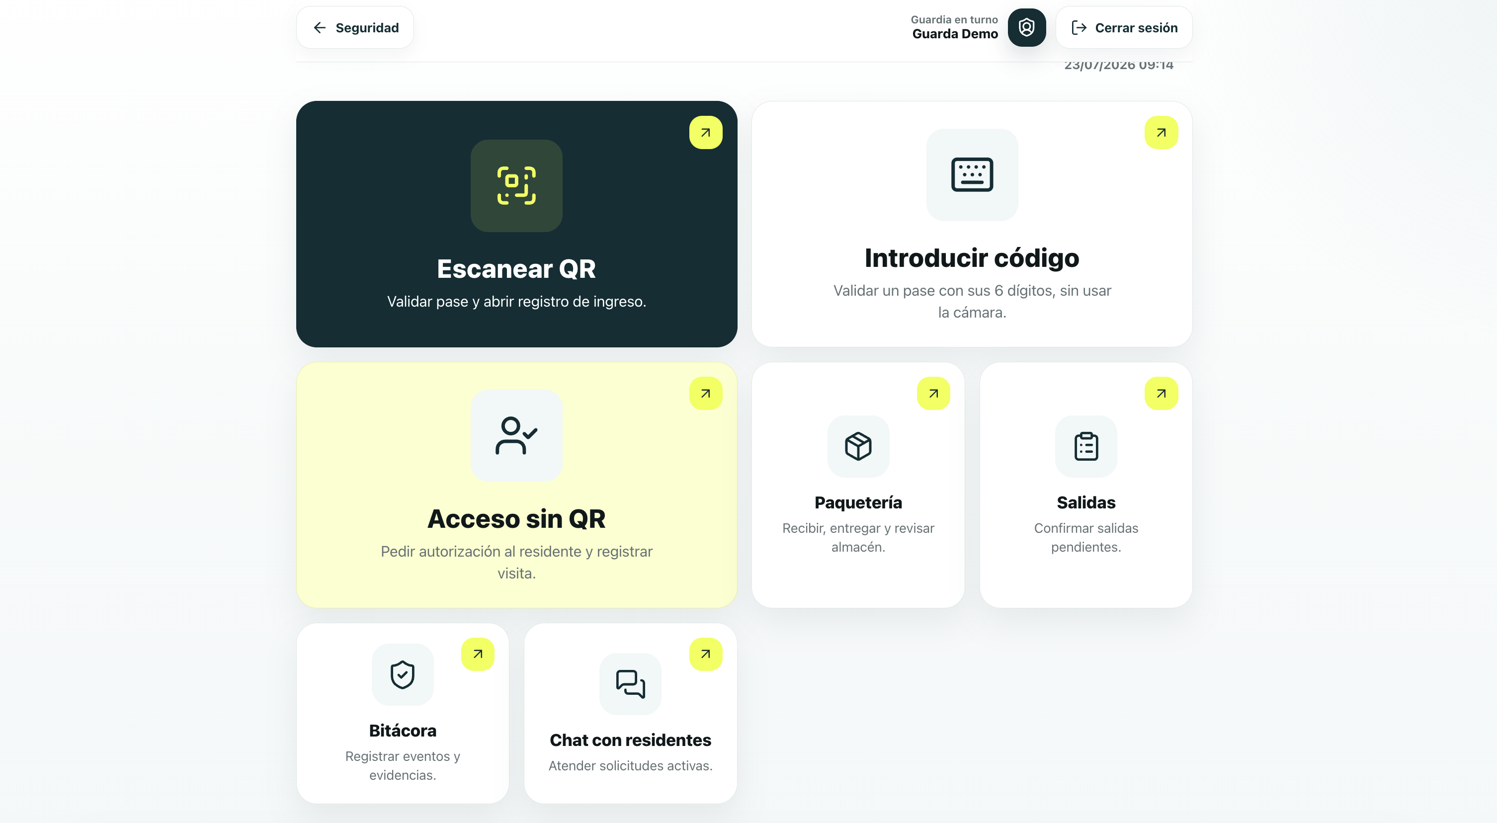Open the Introducir código title

pos(972,258)
